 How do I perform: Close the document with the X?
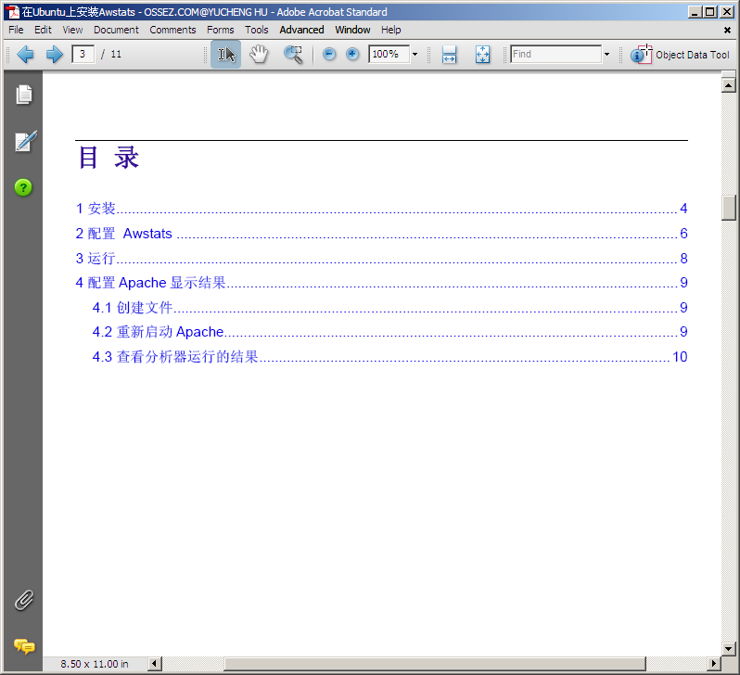(727, 31)
